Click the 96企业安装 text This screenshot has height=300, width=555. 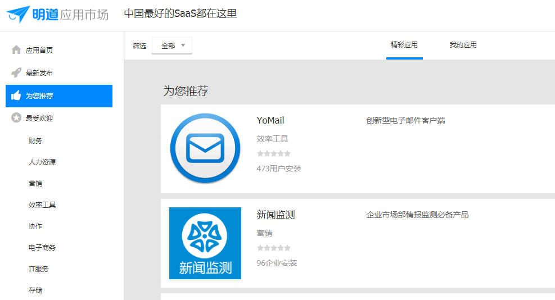(x=277, y=263)
